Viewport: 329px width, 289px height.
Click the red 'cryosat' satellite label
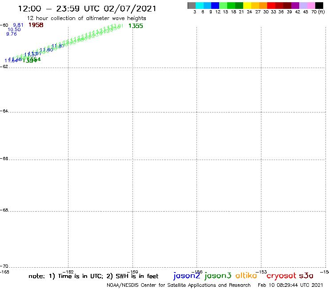281,276
